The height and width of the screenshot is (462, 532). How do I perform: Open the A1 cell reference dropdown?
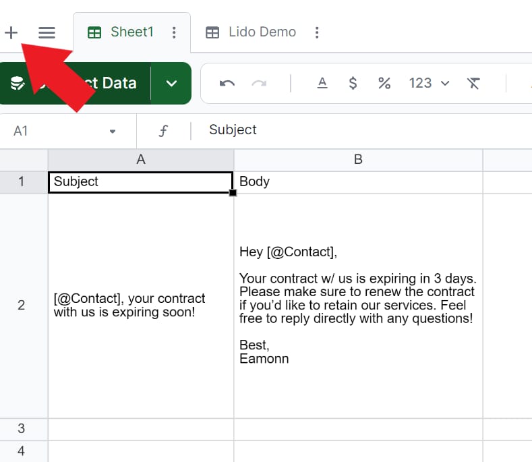pos(113,132)
